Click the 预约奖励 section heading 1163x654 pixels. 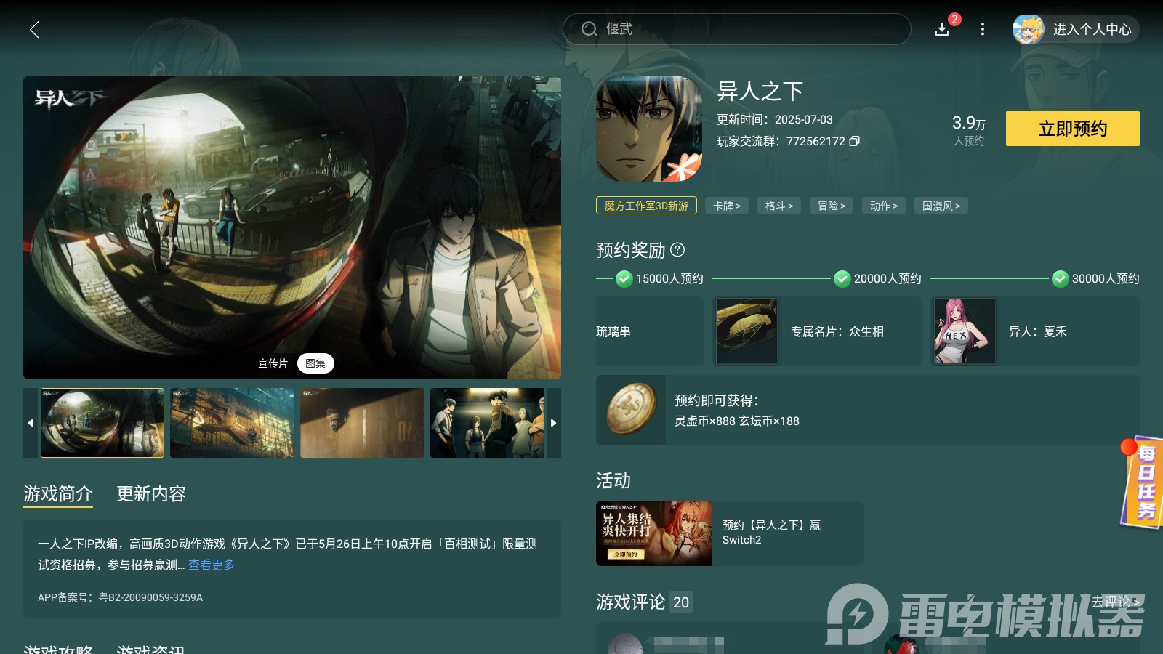point(631,250)
